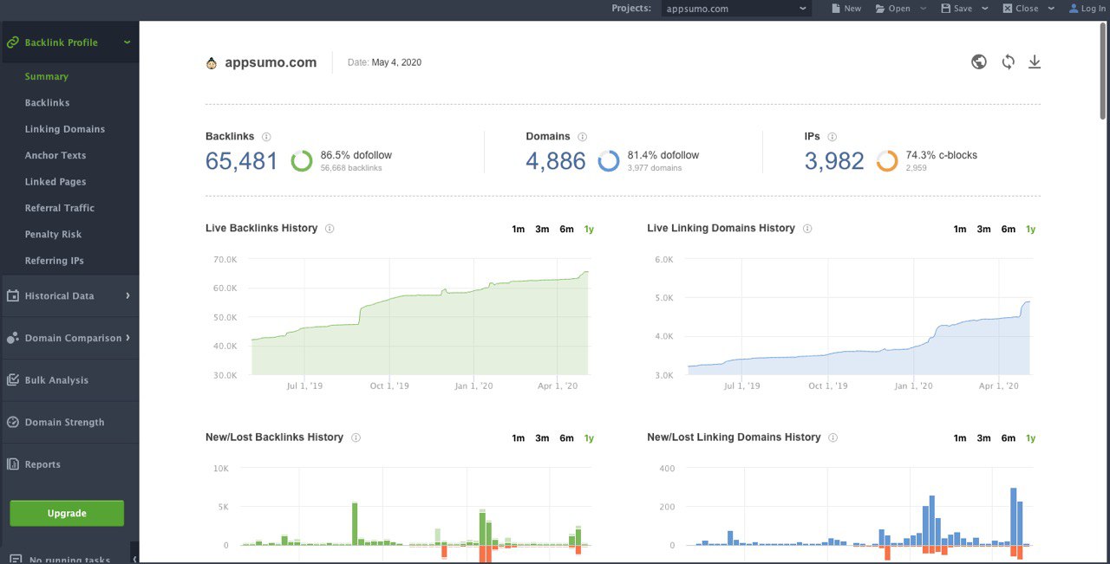The width and height of the screenshot is (1110, 564).
Task: Click info icon next to New/Lost Backlinks History
Action: click(356, 438)
